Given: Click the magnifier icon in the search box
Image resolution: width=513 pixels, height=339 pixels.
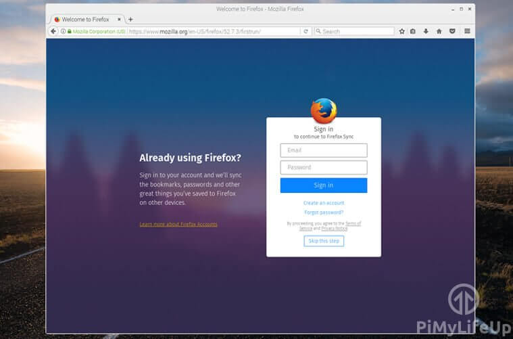Looking at the screenshot, I should (318, 31).
